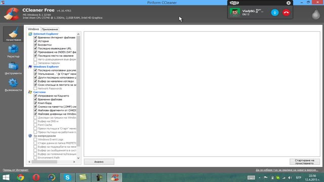Click the volume speaker tray icon
324x182 pixels.
pyautogui.click(x=290, y=177)
